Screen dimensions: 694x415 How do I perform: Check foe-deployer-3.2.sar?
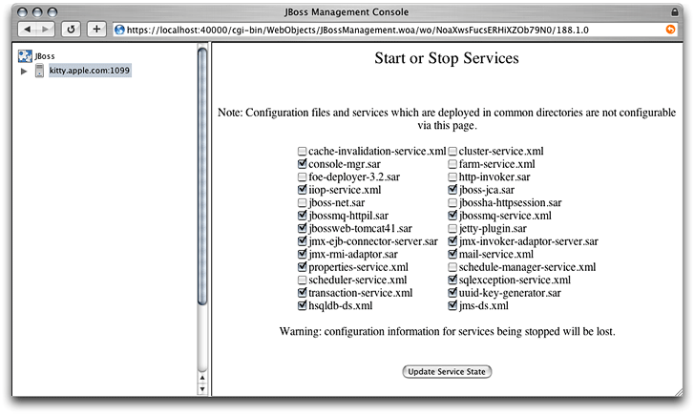click(302, 177)
